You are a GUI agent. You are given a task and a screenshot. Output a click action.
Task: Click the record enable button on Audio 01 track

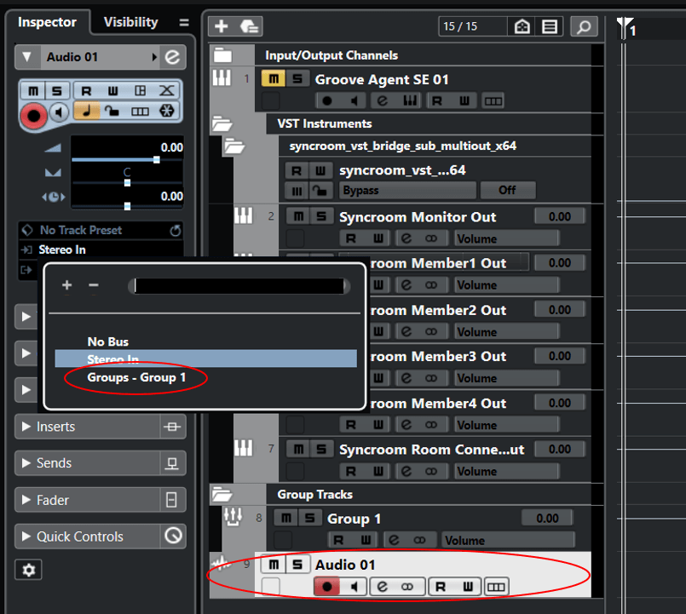point(326,587)
